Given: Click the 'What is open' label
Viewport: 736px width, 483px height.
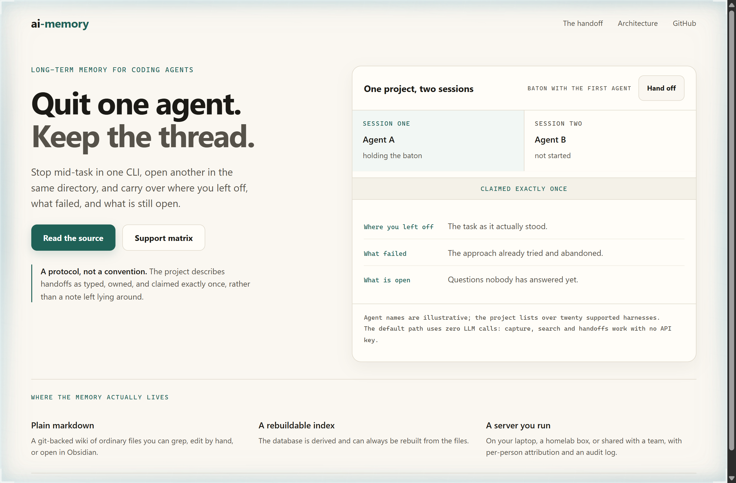Looking at the screenshot, I should click(387, 280).
